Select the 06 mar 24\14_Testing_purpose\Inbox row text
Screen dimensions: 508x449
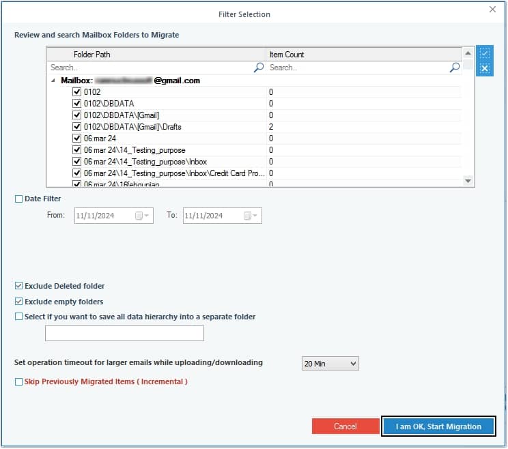pyautogui.click(x=145, y=162)
